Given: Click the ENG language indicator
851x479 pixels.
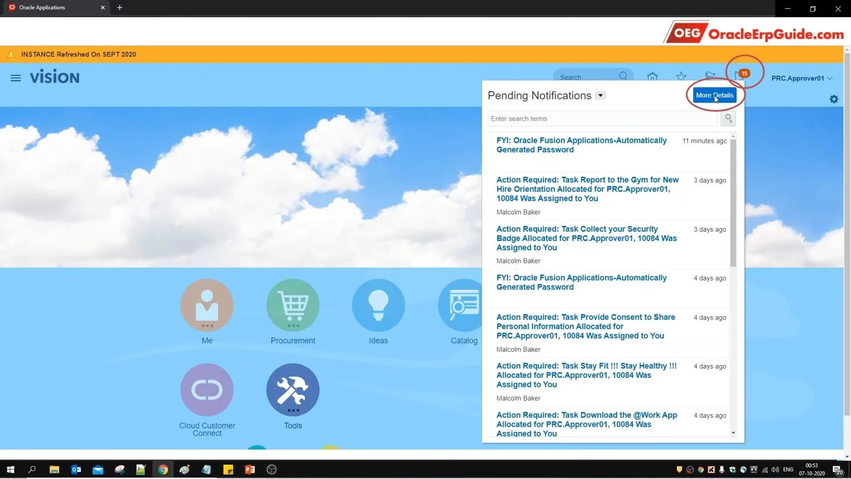Looking at the screenshot, I should point(788,470).
